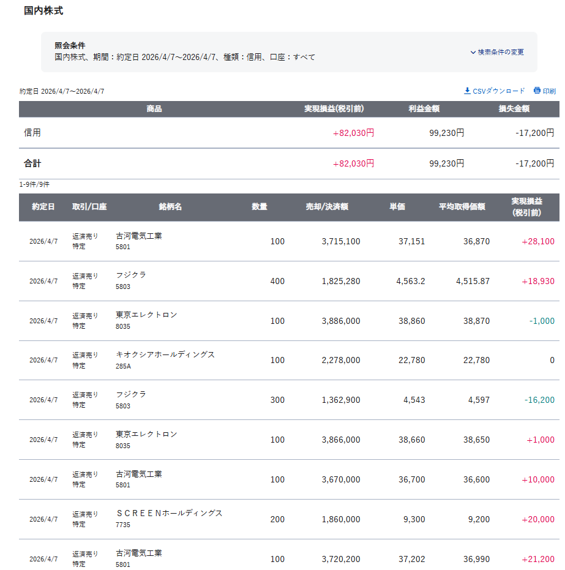
Task: Click the 国内株式 page heading
Action: pyautogui.click(x=43, y=11)
